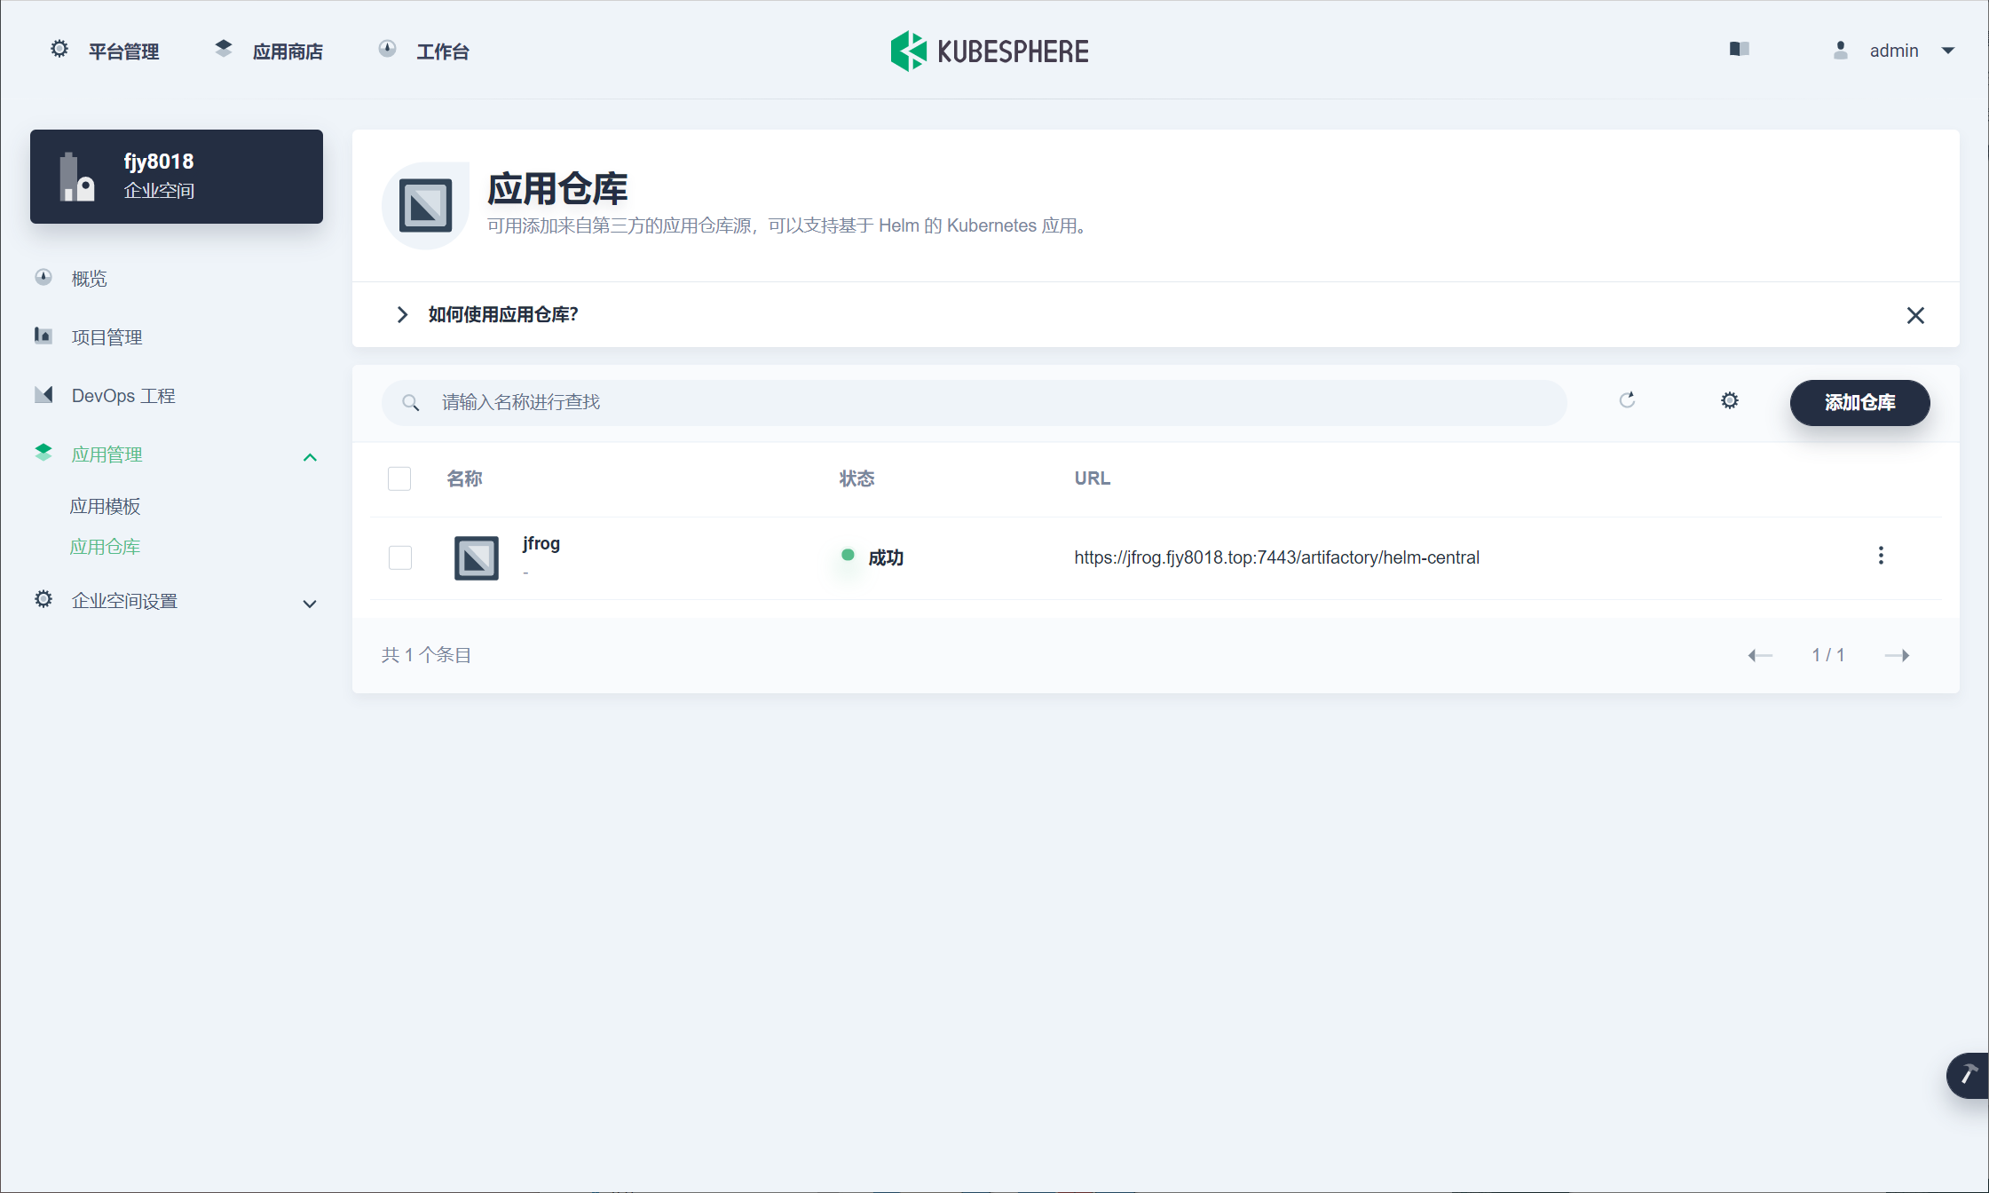Image resolution: width=1989 pixels, height=1193 pixels.
Task: Click the KubeSphere logo
Action: (x=990, y=51)
